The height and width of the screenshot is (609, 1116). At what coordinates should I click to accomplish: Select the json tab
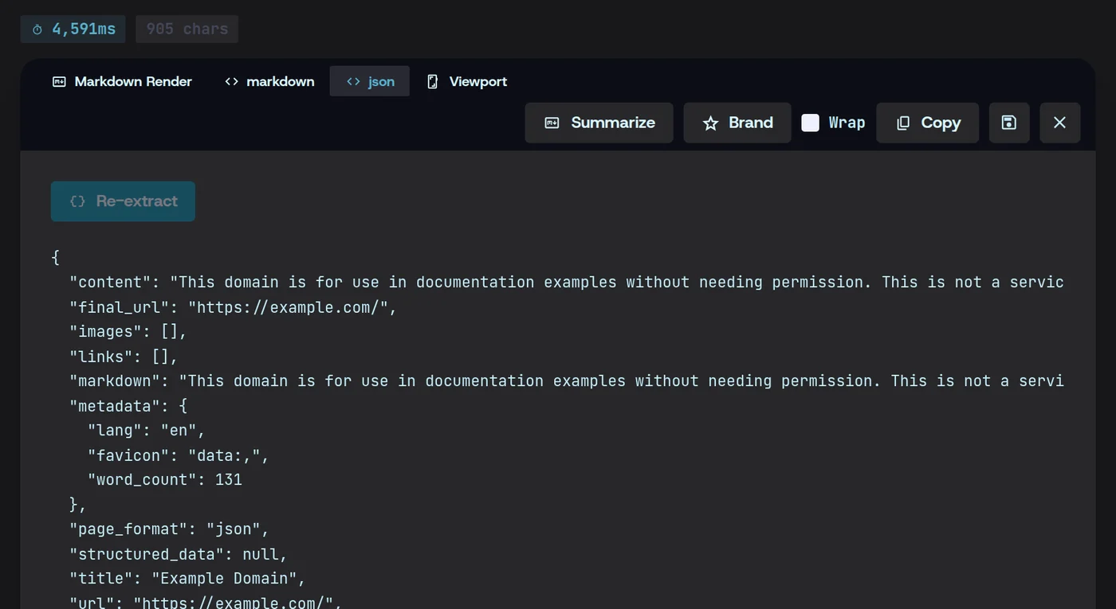(x=370, y=81)
